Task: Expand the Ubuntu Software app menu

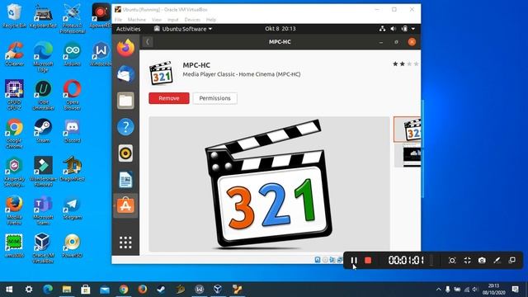Action: (183, 29)
